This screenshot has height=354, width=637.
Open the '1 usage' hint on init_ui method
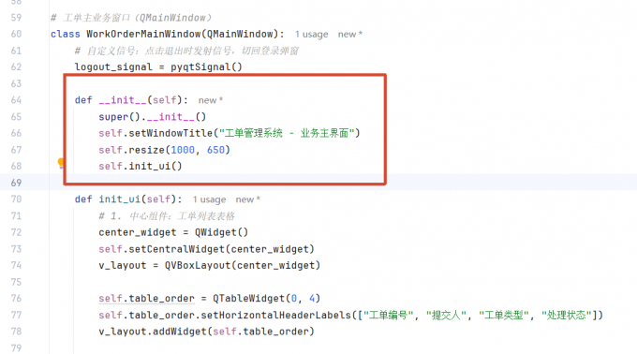(209, 199)
